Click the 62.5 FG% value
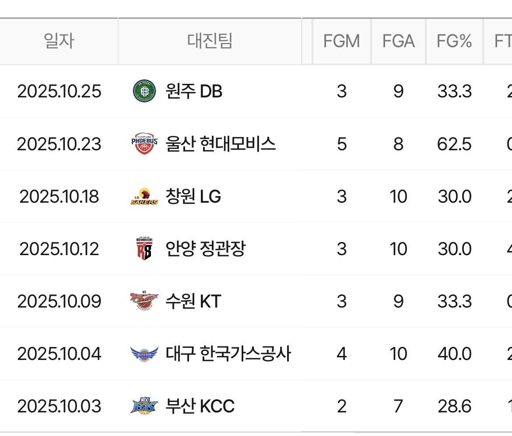512x436 pixels. [x=454, y=144]
